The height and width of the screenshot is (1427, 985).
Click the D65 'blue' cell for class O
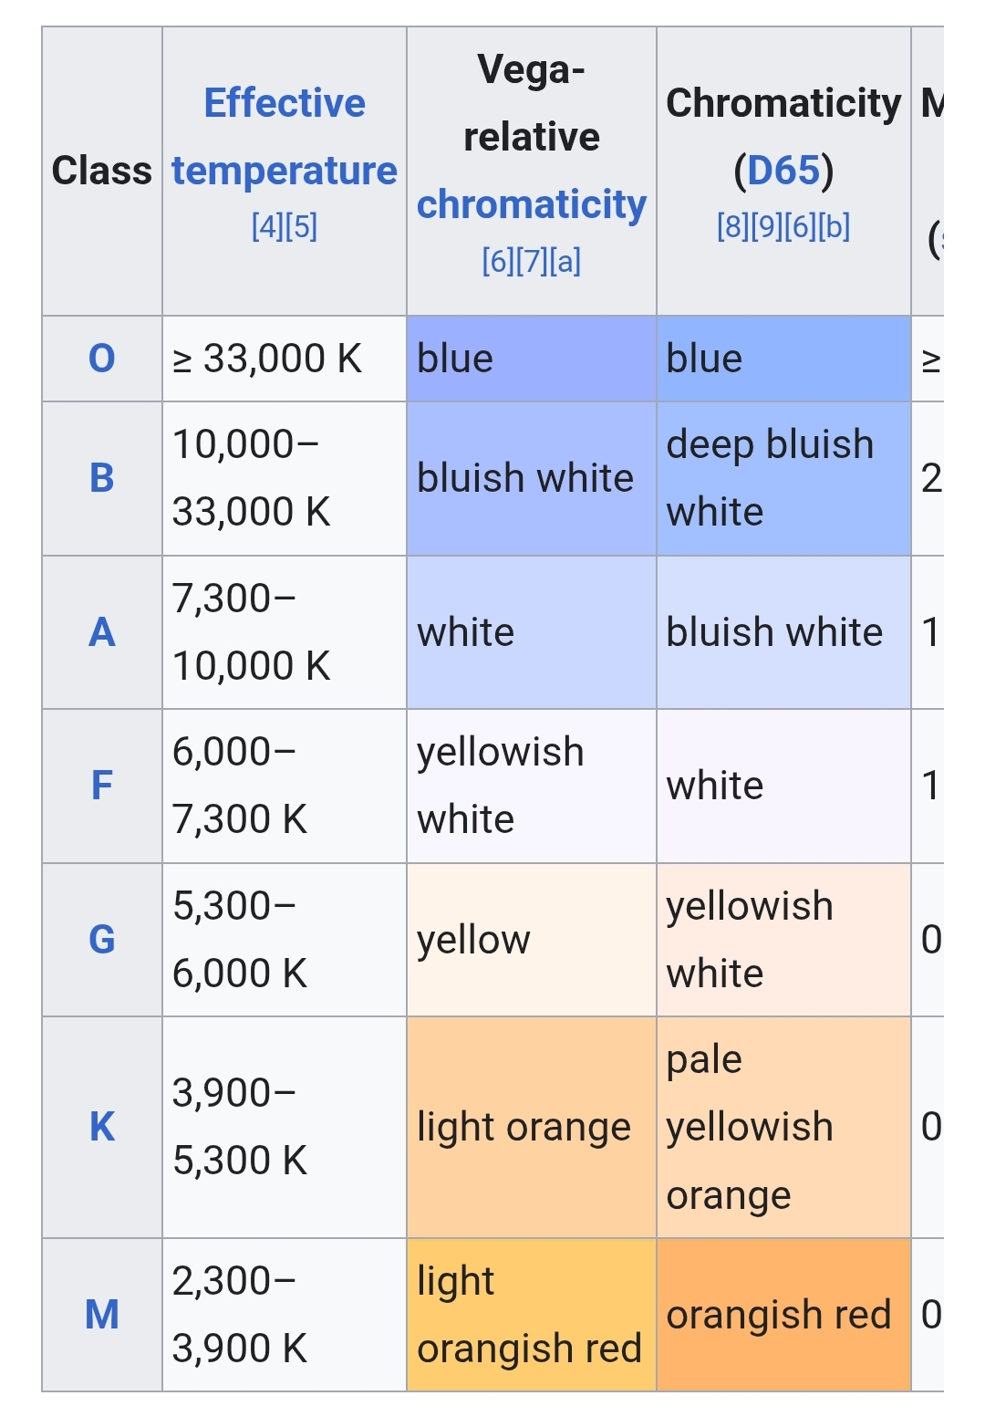(783, 359)
